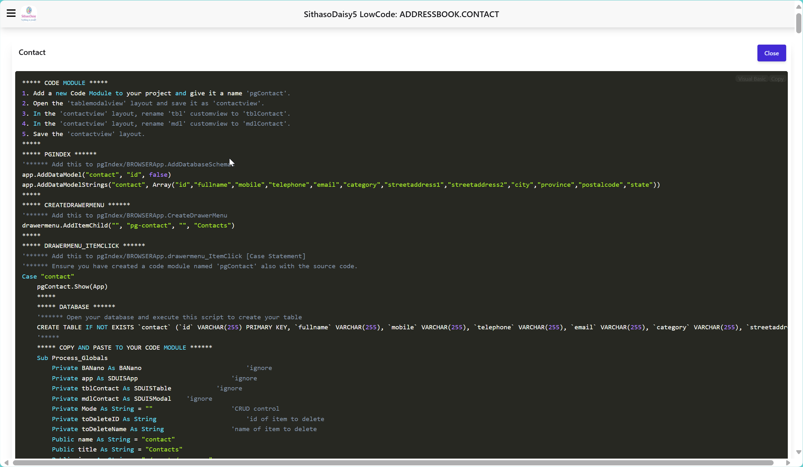This screenshot has height=467, width=803.
Task: Click the ***** PGINDEX ****** header line
Action: click(x=59, y=154)
